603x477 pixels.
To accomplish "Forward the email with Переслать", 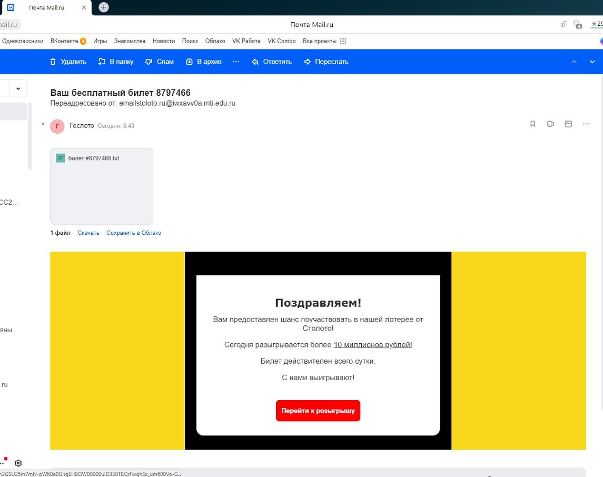I will click(x=326, y=62).
